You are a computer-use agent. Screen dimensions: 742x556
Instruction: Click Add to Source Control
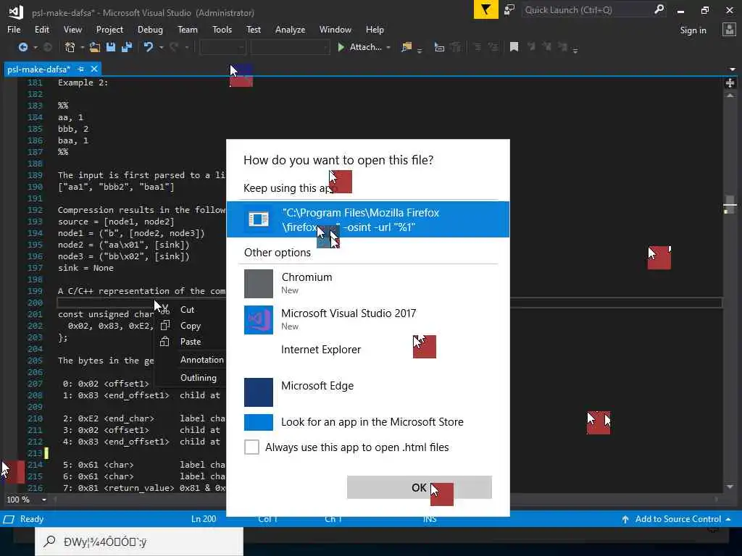678,519
